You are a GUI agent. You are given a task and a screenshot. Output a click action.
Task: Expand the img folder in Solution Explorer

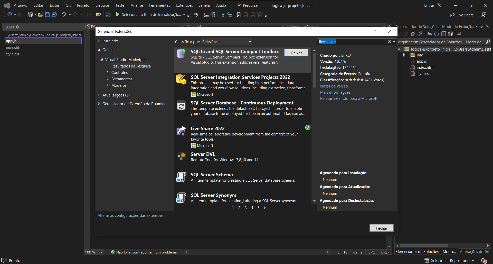(404, 55)
